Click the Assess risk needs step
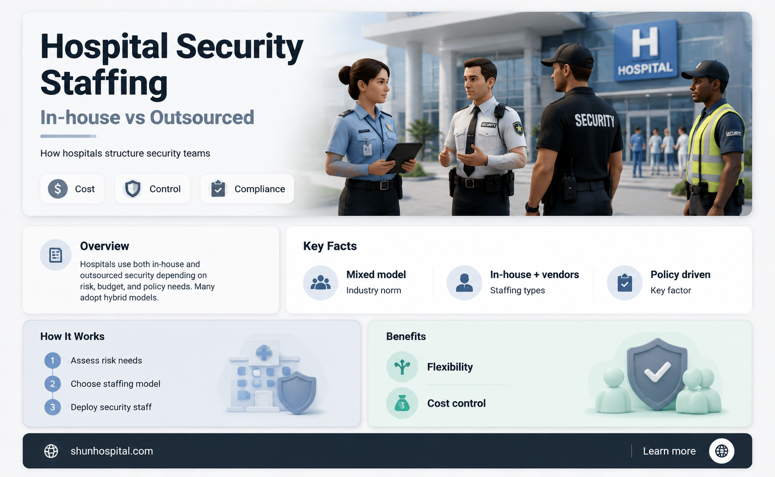 (x=106, y=361)
